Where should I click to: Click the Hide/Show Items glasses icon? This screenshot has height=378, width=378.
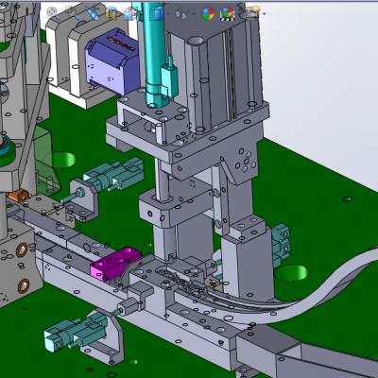tap(181, 14)
